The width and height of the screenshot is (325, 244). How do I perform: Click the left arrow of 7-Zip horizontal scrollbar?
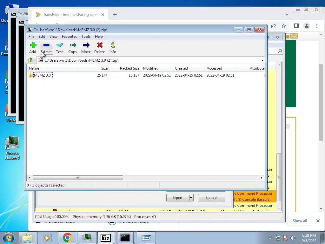click(30, 178)
